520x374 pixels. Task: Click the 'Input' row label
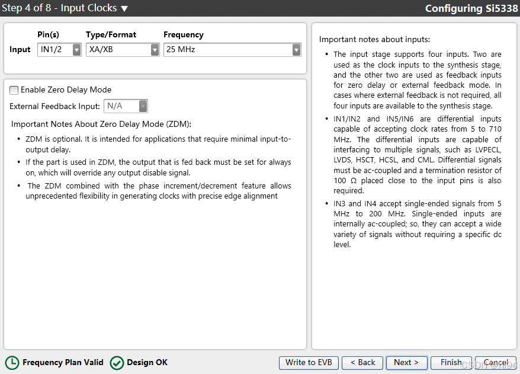(x=20, y=49)
